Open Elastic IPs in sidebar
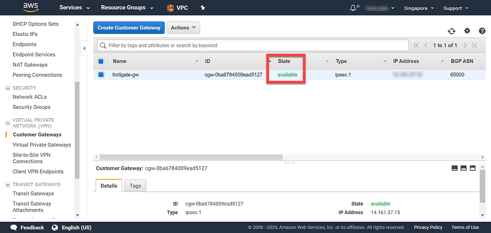This screenshot has width=491, height=233. pos(25,34)
